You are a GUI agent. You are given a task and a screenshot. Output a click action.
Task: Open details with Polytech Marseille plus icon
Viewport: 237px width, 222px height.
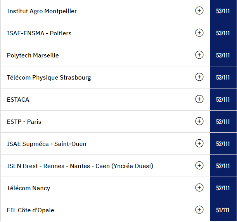coord(199,55)
